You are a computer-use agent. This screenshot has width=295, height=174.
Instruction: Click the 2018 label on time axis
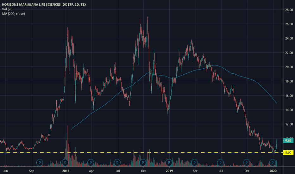66,171
